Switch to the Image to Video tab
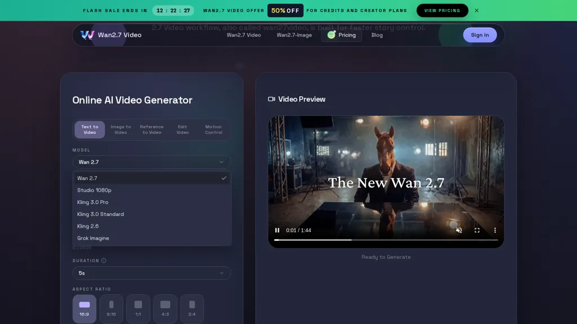Screen dimensions: 577x324 tap(121, 130)
